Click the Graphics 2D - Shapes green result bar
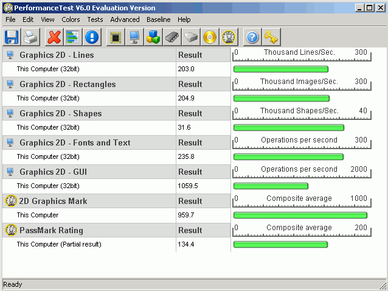 pyautogui.click(x=289, y=128)
